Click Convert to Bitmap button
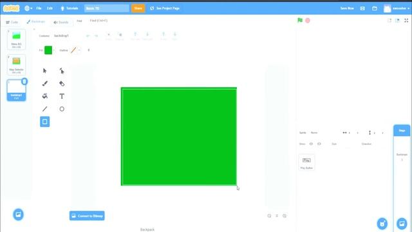The image size is (412, 232). (87, 216)
